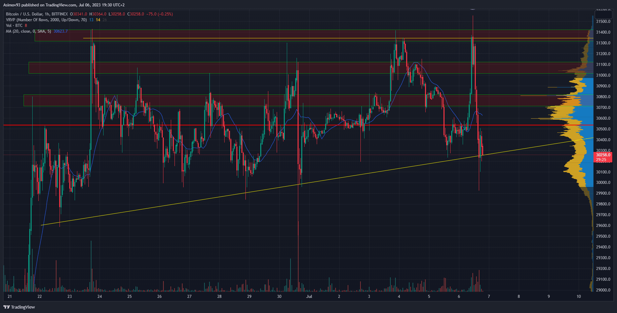Select the resistance zone rectangle near 30800

point(308,100)
